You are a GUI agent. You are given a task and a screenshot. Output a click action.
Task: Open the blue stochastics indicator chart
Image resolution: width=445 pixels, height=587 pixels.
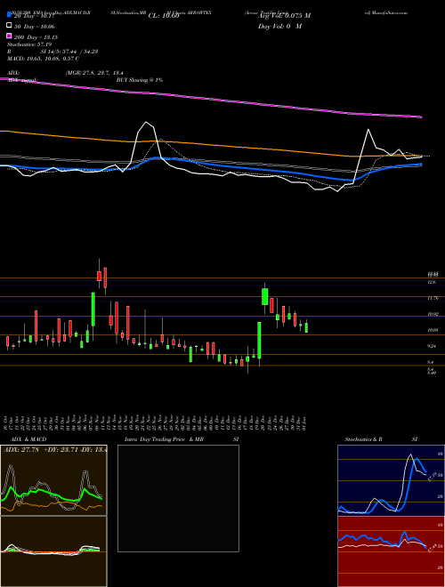391,480
